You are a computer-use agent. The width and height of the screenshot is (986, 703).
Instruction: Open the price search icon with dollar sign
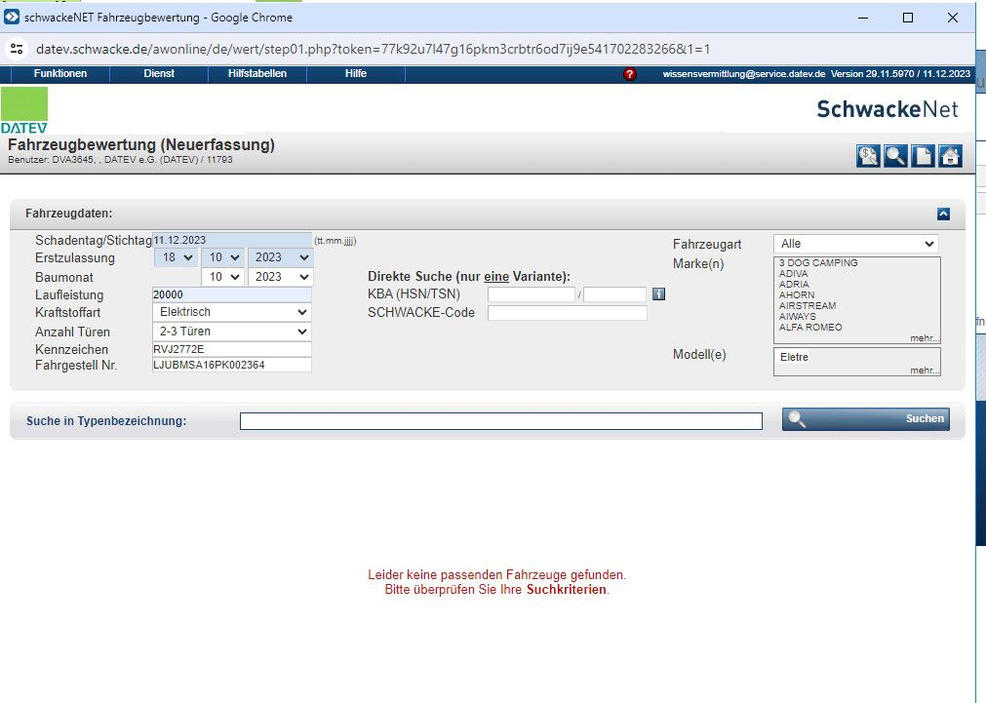click(x=868, y=156)
